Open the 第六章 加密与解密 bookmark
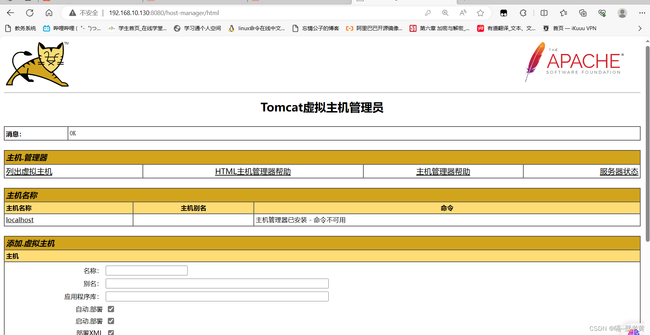 (440, 28)
